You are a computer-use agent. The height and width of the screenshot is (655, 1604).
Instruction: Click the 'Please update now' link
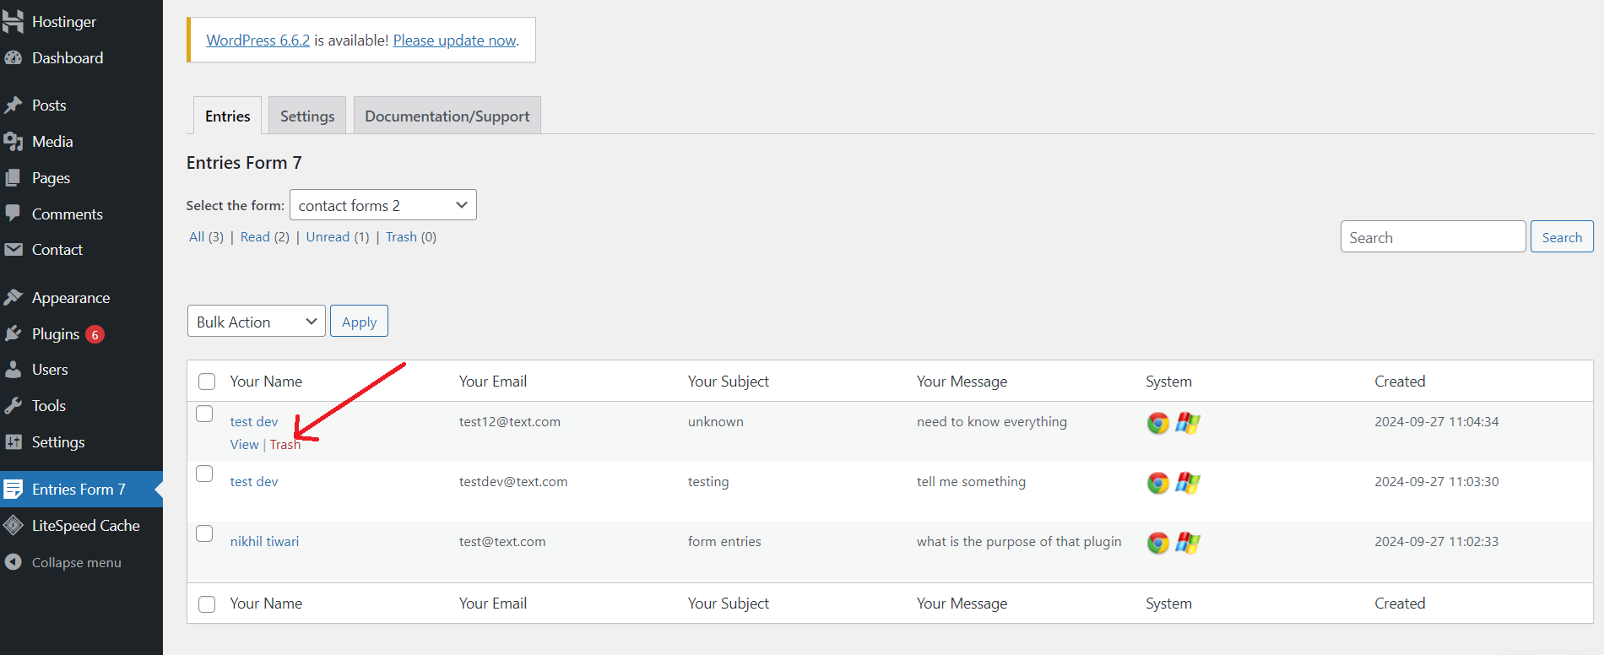[x=454, y=41]
